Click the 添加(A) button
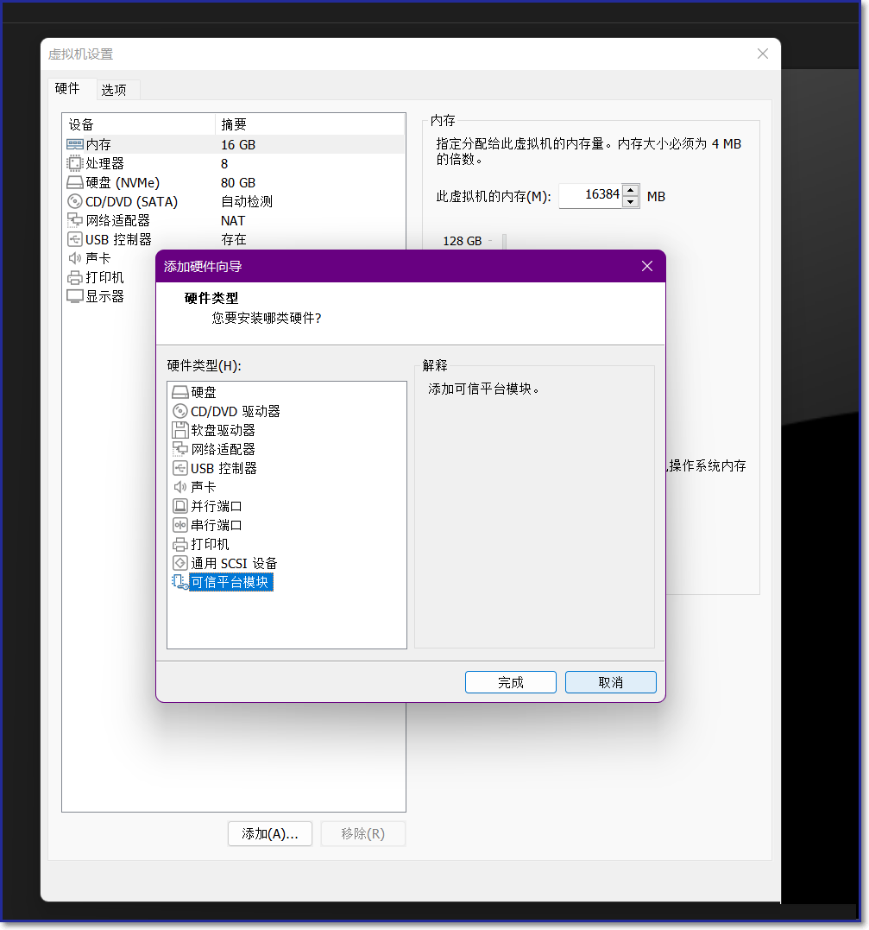Image resolution: width=869 pixels, height=930 pixels. (269, 833)
